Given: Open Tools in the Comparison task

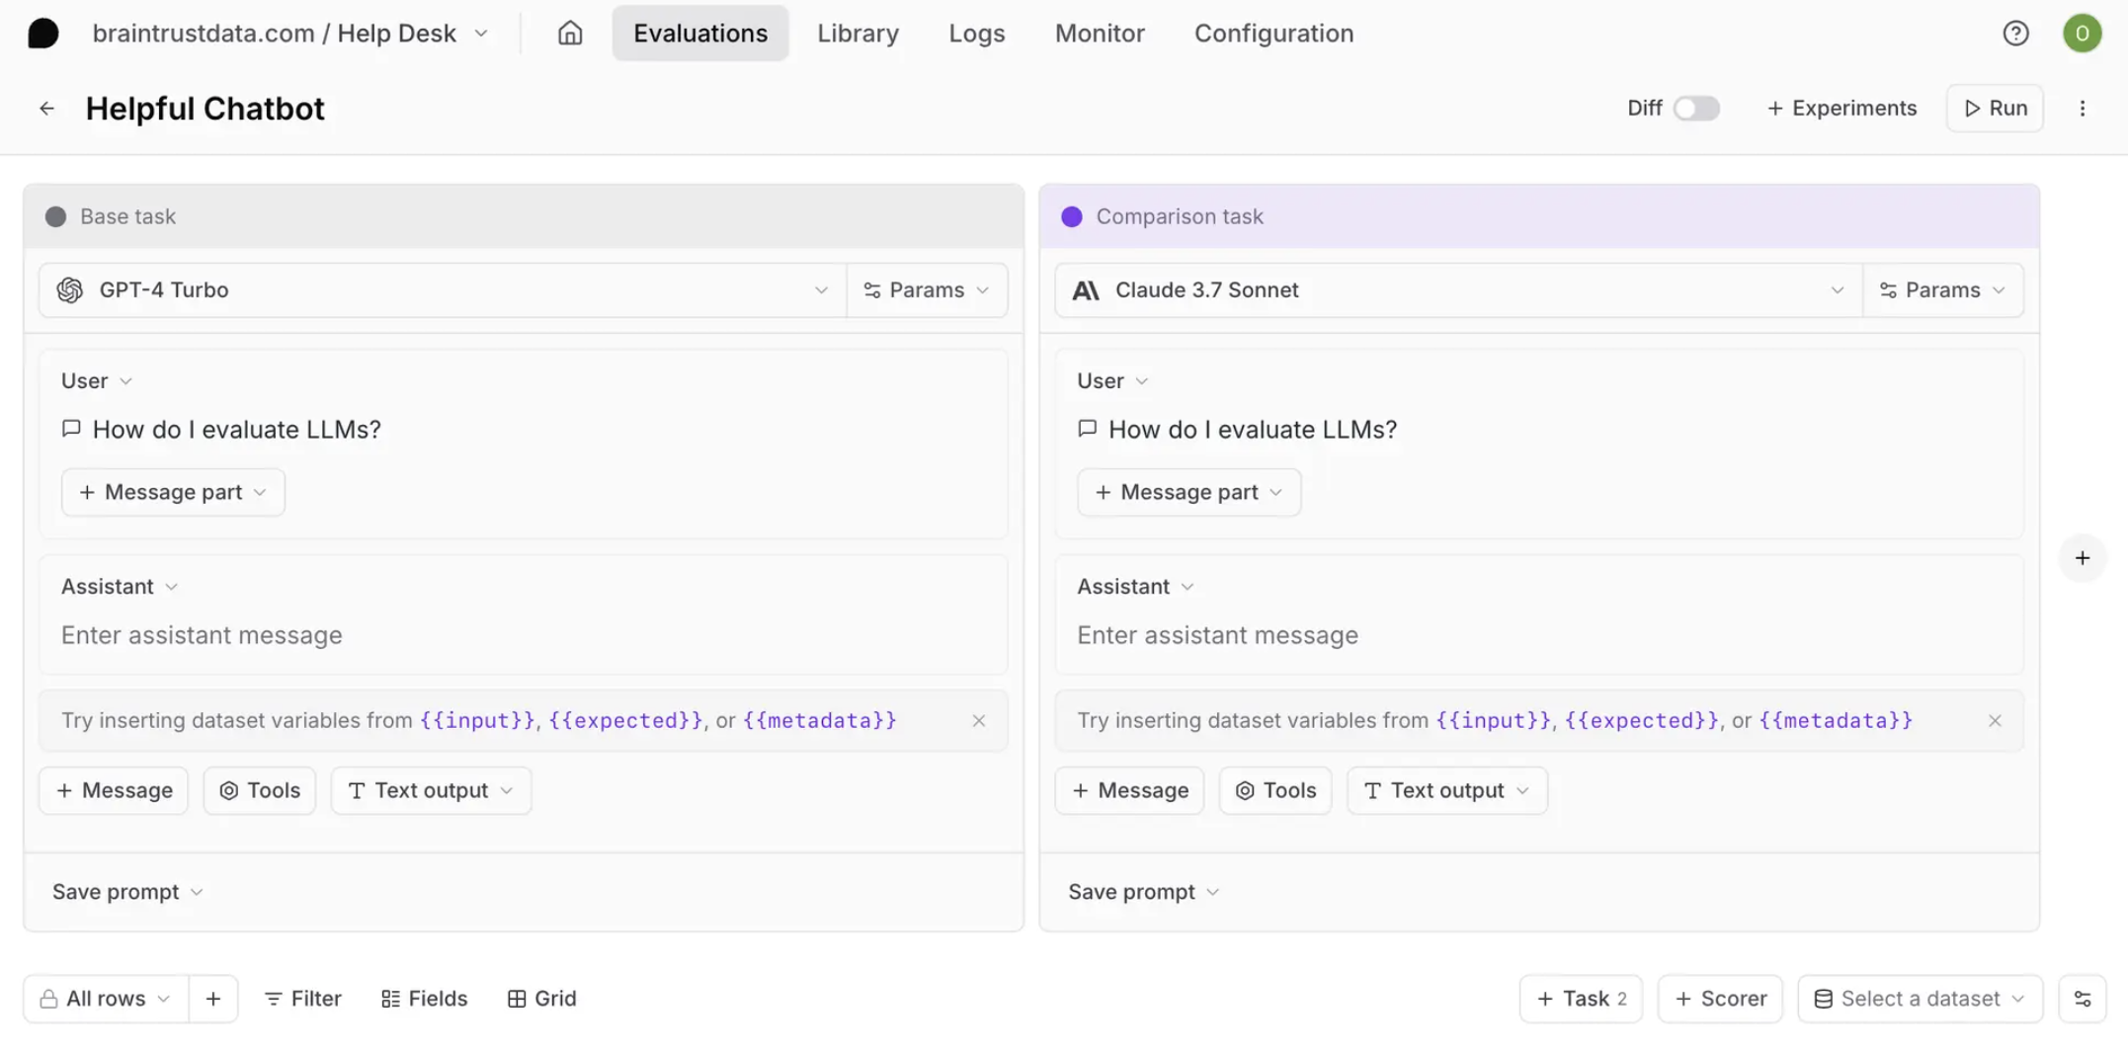Looking at the screenshot, I should (x=1275, y=790).
